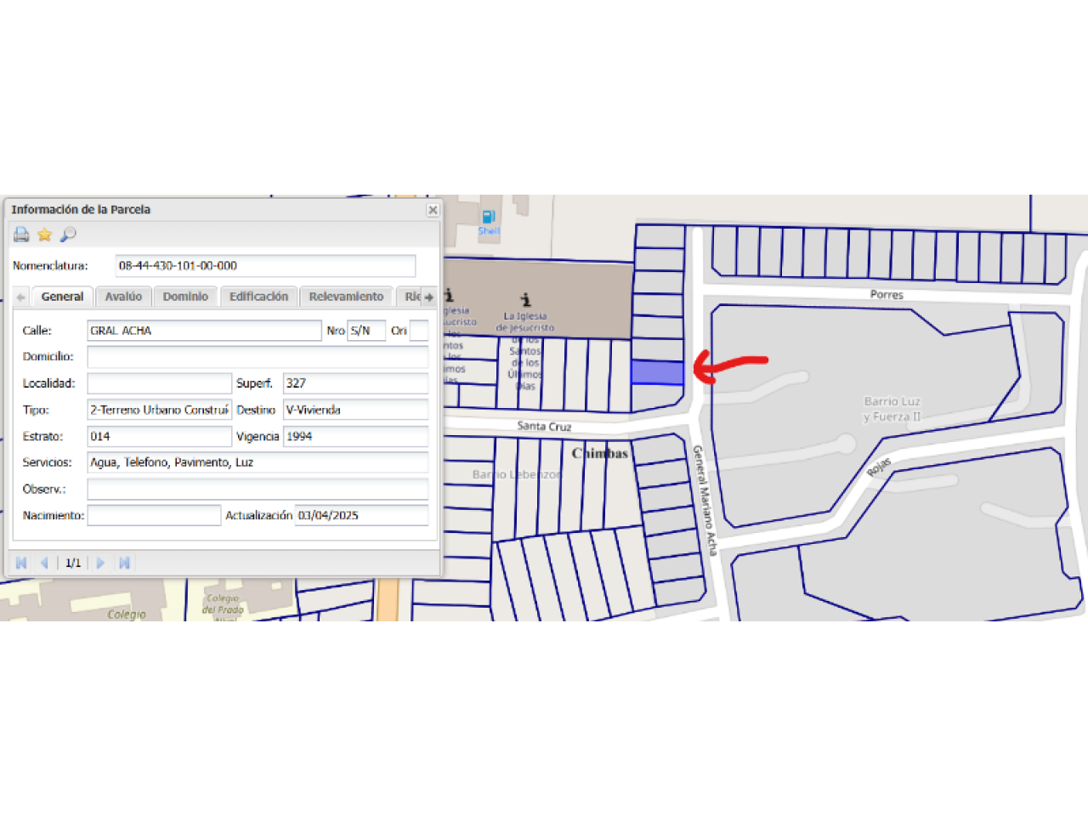Click the magnifying glass zoom icon

coord(68,235)
